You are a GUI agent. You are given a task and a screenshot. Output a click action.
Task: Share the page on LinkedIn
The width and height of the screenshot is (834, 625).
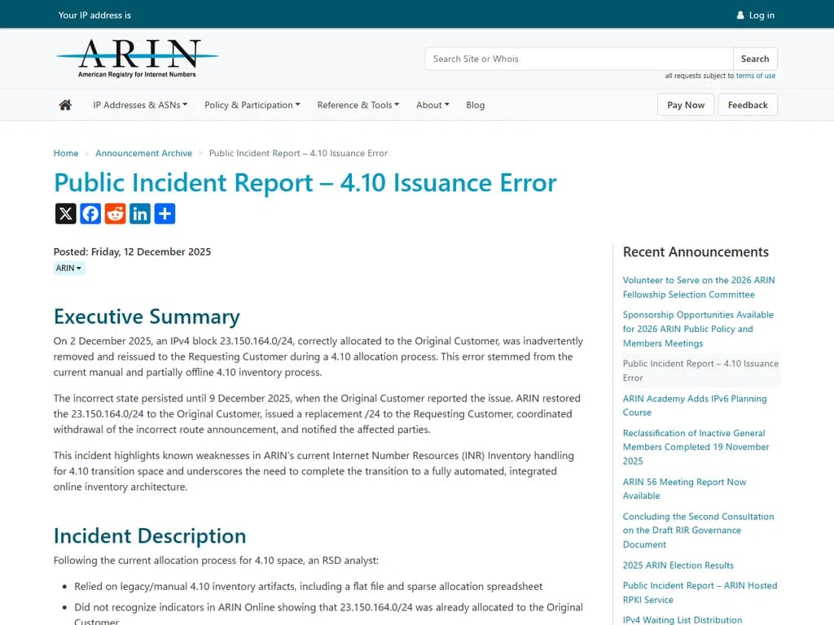tap(139, 213)
